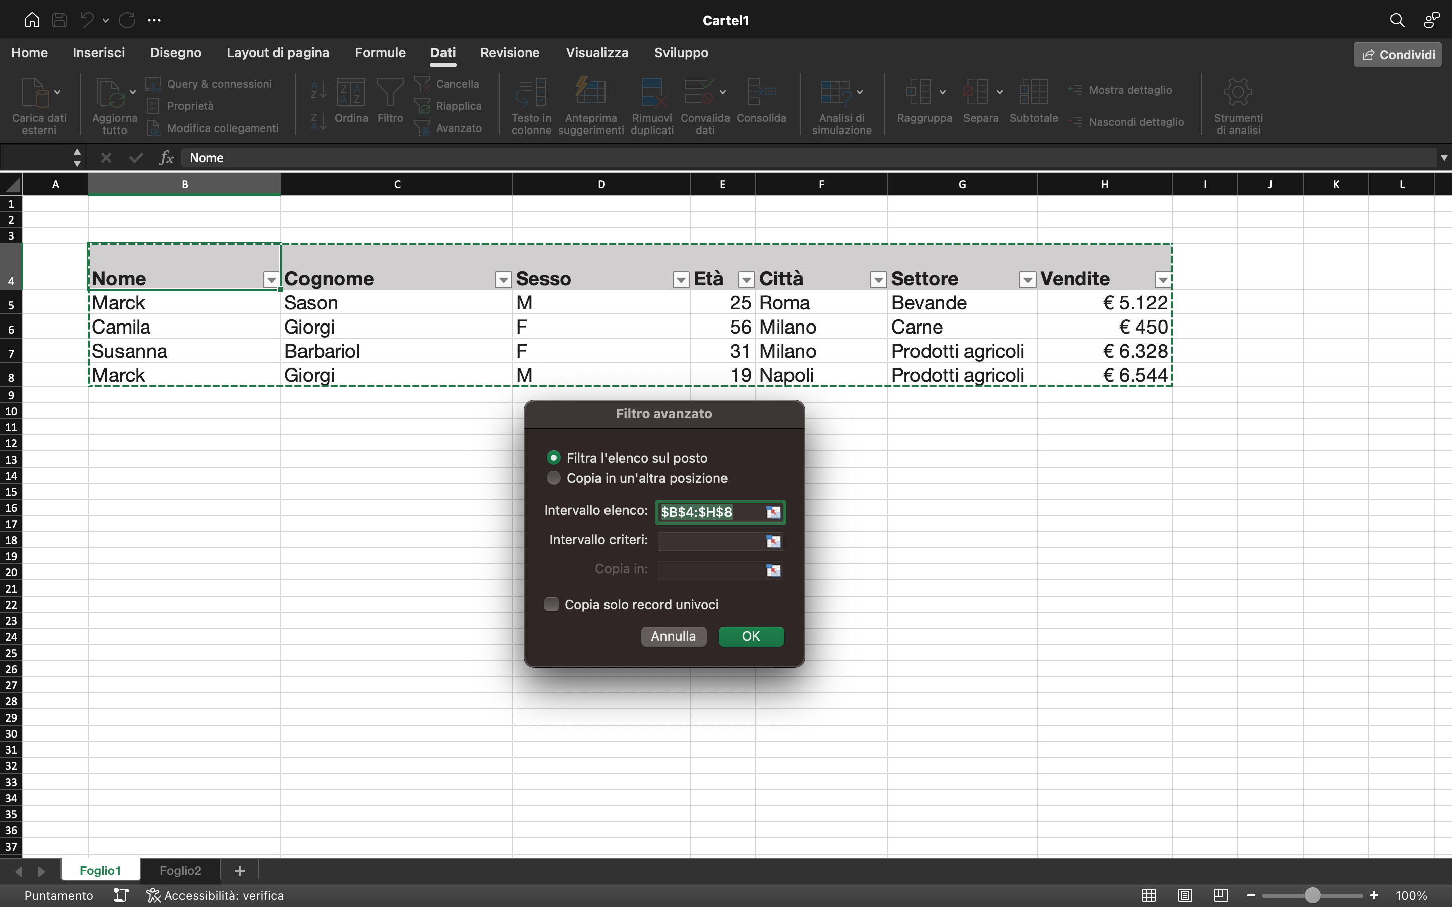This screenshot has width=1452, height=907.
Task: Open Strumenti di analisi
Action: click(1238, 105)
